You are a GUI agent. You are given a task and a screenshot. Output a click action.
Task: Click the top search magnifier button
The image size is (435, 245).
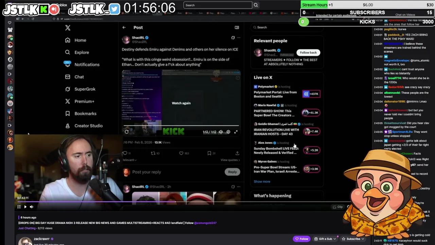coord(256,5)
